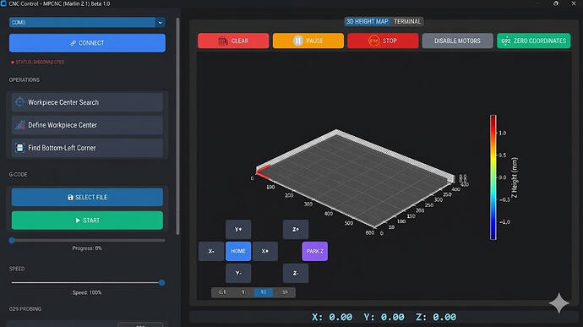Start Workpiece Center Search operation
The height and width of the screenshot is (327, 583).
[x=87, y=102]
